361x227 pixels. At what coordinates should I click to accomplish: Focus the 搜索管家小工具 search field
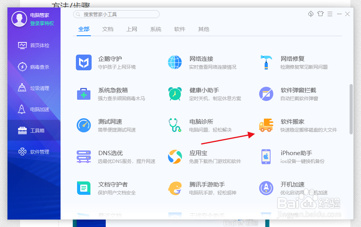[116, 14]
